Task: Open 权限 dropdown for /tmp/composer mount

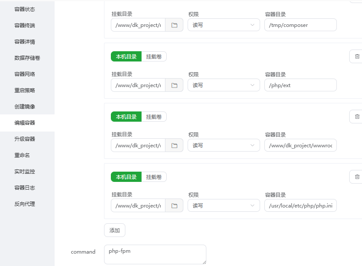Action: [223, 25]
